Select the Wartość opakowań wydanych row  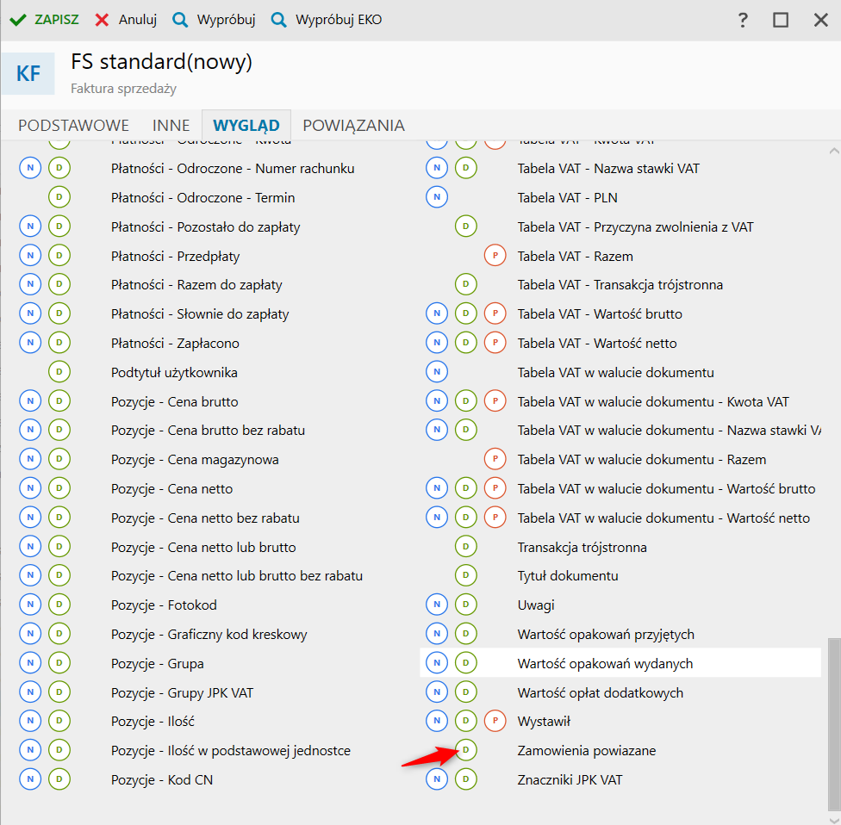[x=605, y=664]
